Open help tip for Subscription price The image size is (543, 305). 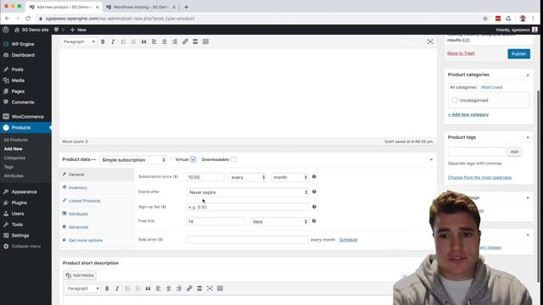(x=314, y=177)
